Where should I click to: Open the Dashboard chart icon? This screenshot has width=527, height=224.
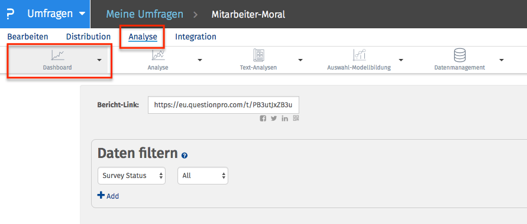point(57,55)
